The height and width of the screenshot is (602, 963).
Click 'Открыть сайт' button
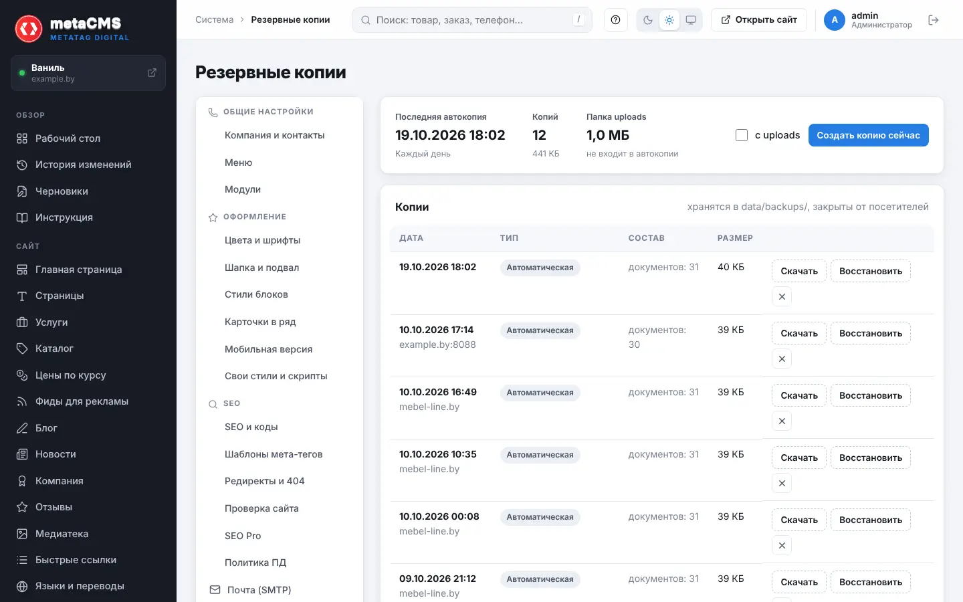tap(759, 20)
